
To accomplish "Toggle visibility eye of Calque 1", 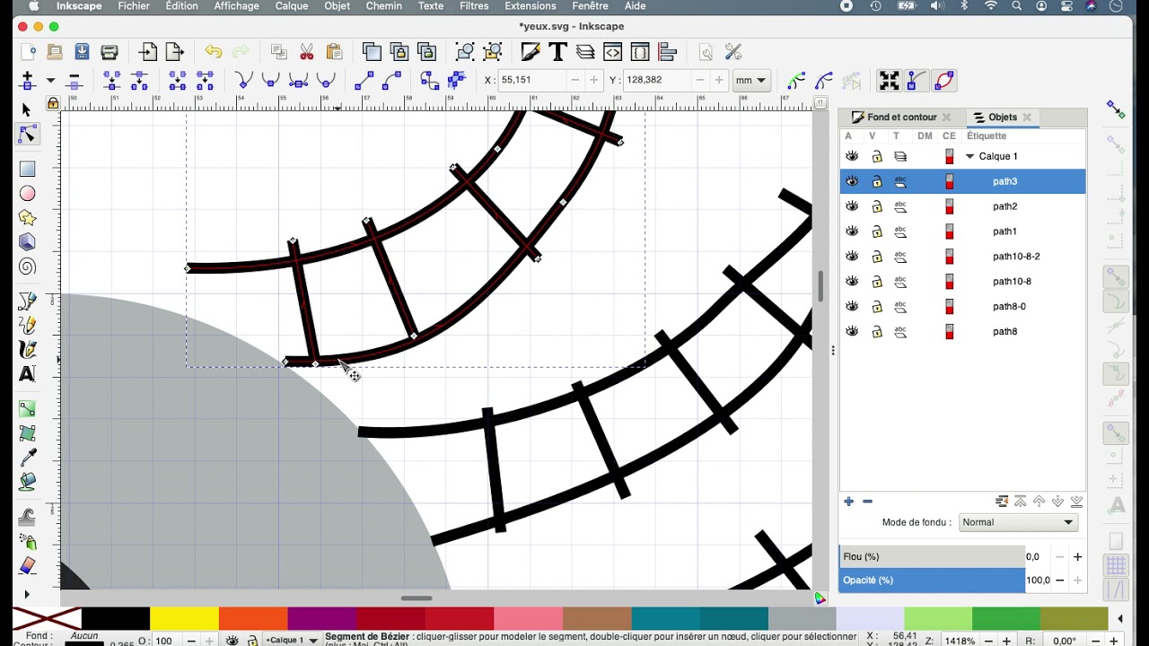I will (x=852, y=156).
